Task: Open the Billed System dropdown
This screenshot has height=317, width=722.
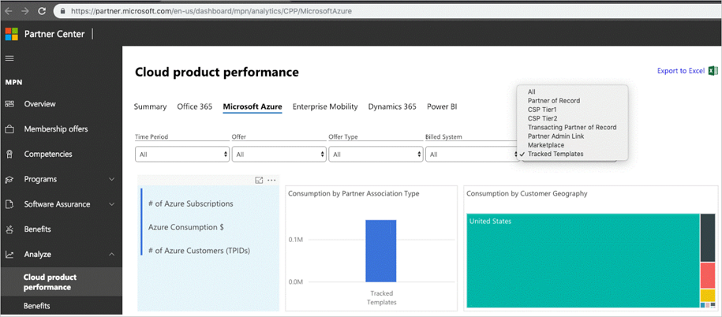Action: click(473, 155)
